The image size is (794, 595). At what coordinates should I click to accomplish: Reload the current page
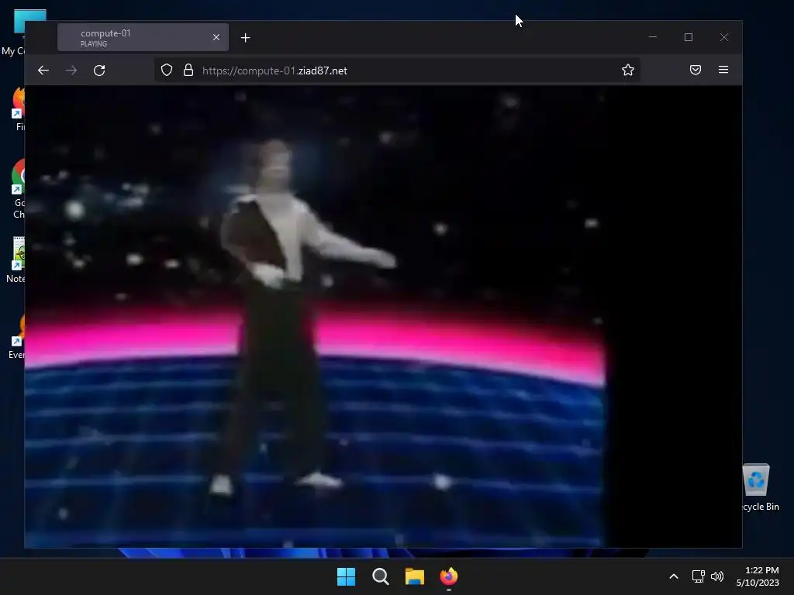99,71
